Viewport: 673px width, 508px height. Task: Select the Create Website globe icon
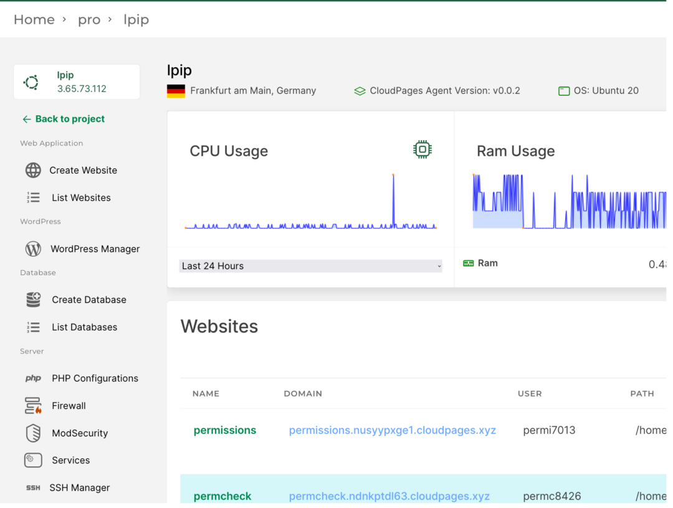(33, 170)
